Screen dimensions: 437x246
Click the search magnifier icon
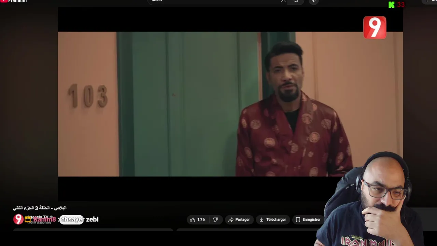click(296, 1)
